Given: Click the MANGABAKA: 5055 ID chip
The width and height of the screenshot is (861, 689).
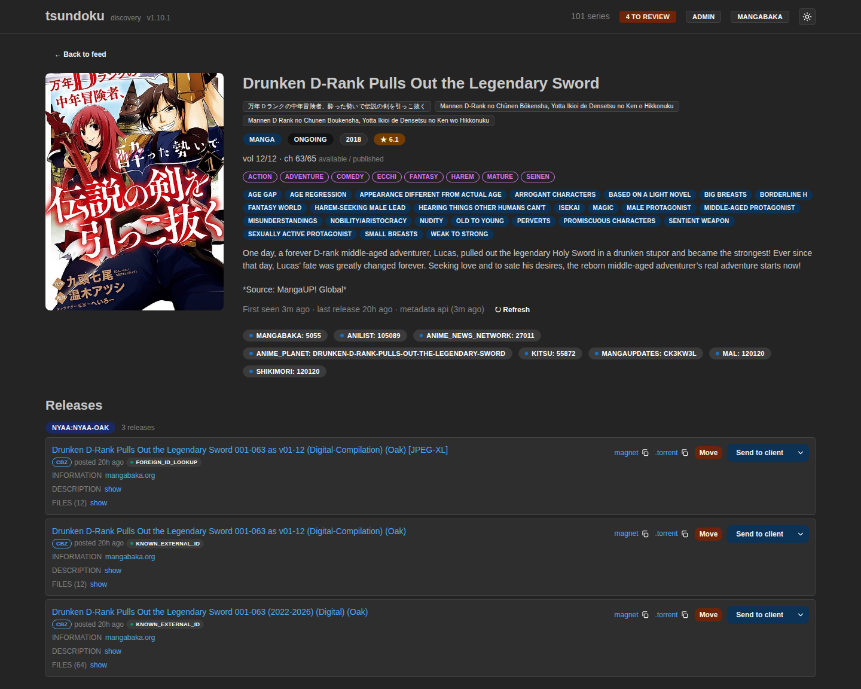Looking at the screenshot, I should (x=285, y=336).
